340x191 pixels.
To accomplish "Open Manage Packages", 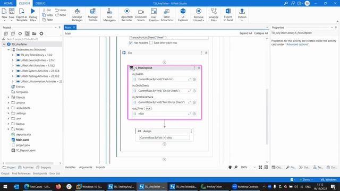I will click(x=77, y=15).
